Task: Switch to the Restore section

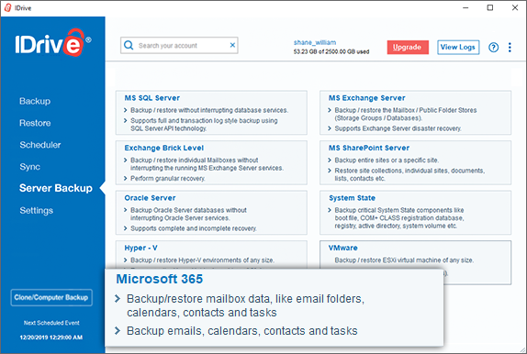Action: [x=35, y=123]
